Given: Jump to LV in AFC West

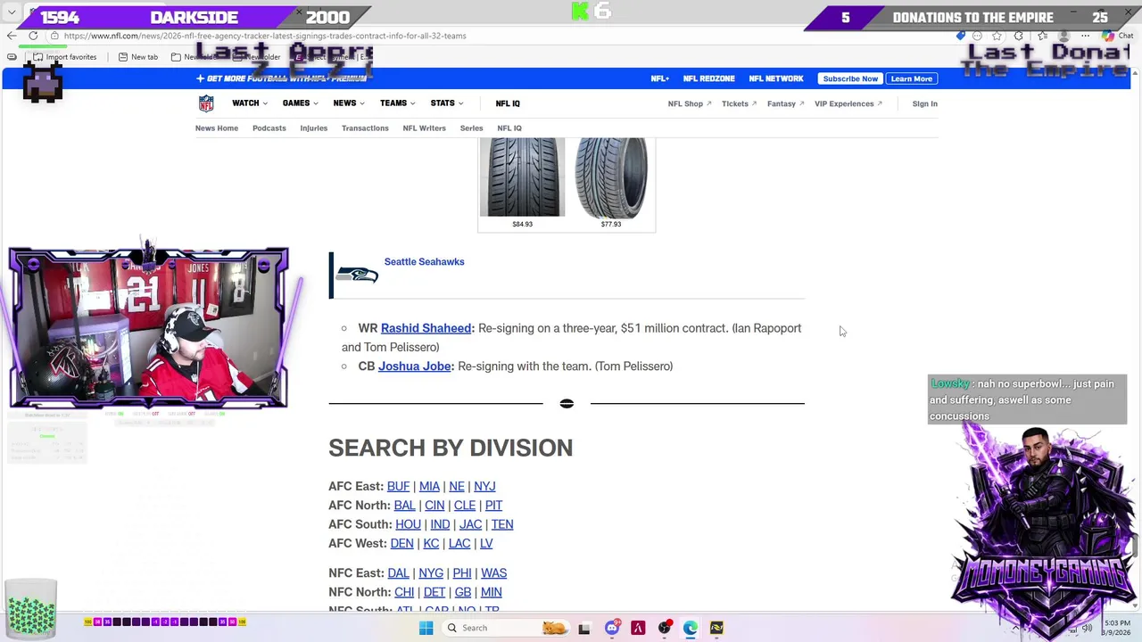Looking at the screenshot, I should (x=486, y=543).
